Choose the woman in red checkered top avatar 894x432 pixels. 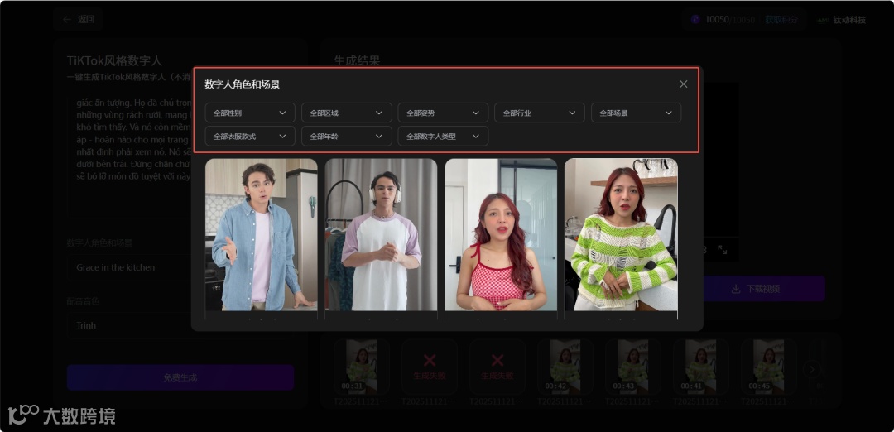501,235
